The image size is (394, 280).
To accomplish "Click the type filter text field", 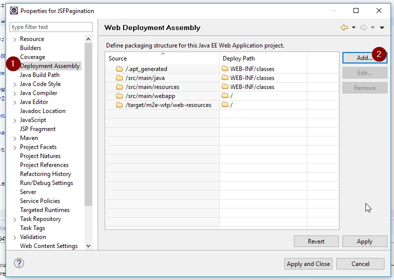I will point(51,27).
